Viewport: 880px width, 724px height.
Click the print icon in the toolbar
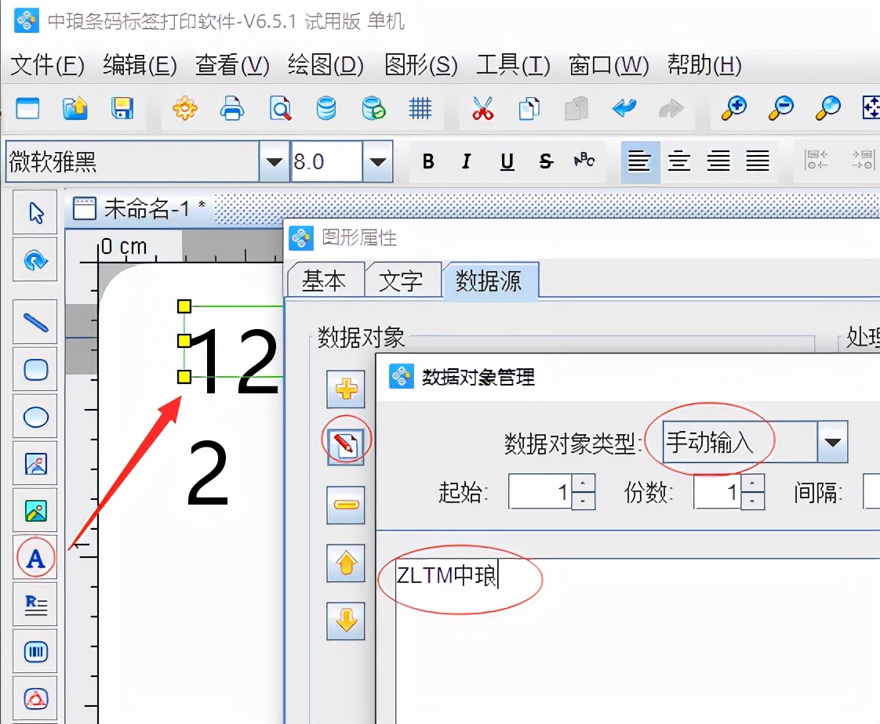tap(232, 109)
